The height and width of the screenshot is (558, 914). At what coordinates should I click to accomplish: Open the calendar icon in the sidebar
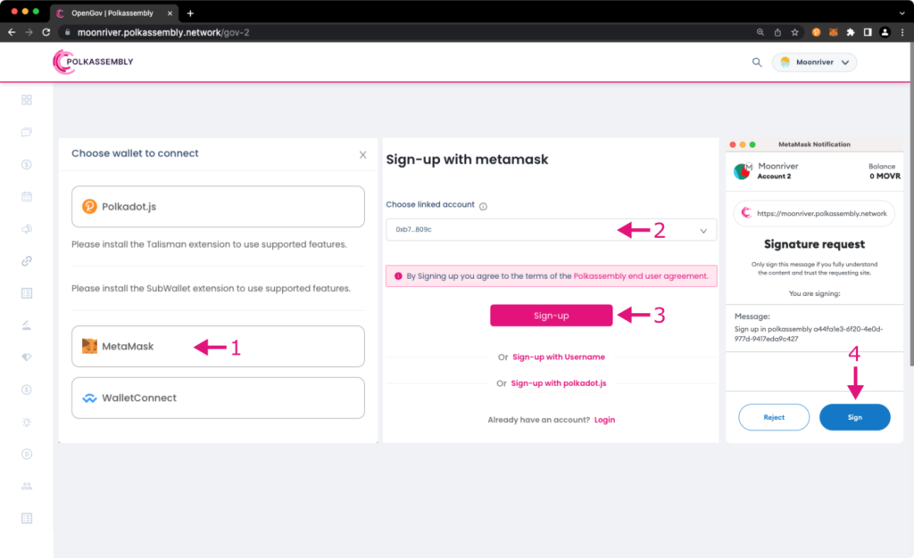click(x=26, y=197)
